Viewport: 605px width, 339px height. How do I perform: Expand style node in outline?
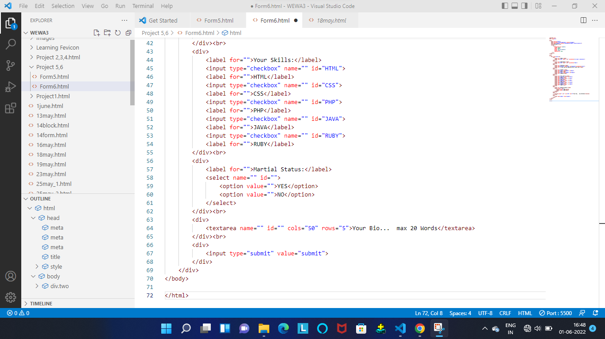pyautogui.click(x=38, y=266)
